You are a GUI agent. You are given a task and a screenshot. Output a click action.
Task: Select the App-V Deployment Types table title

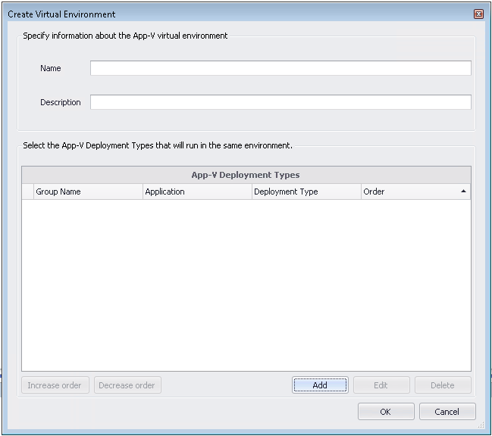point(246,175)
